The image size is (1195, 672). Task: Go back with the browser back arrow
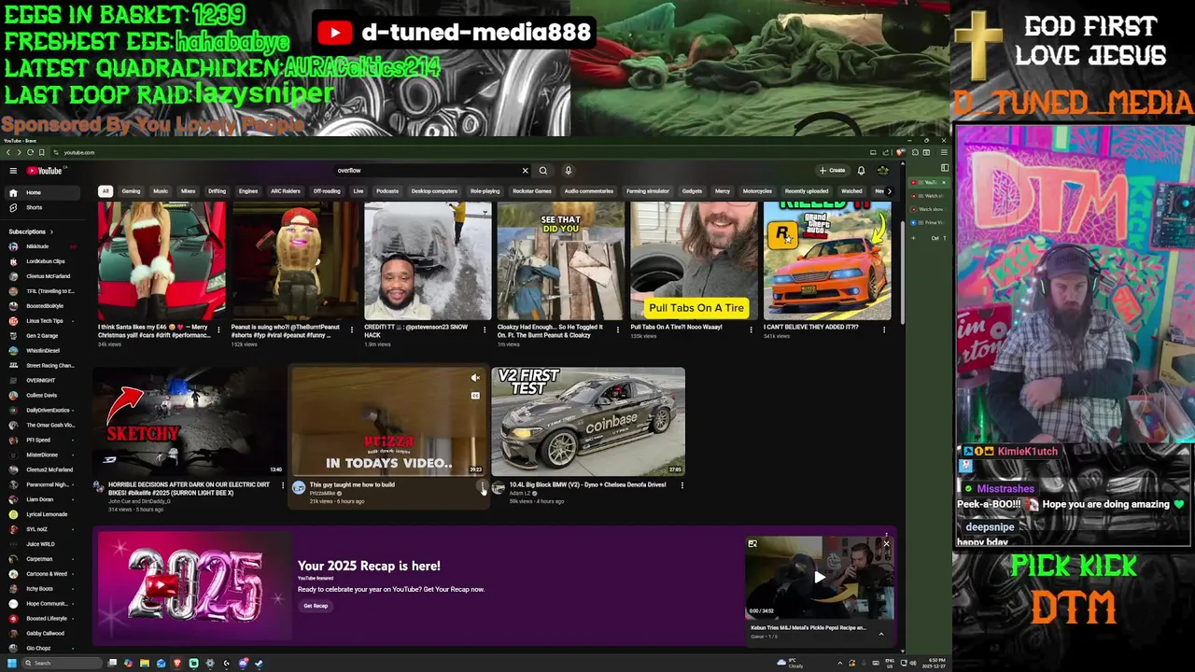click(7, 152)
